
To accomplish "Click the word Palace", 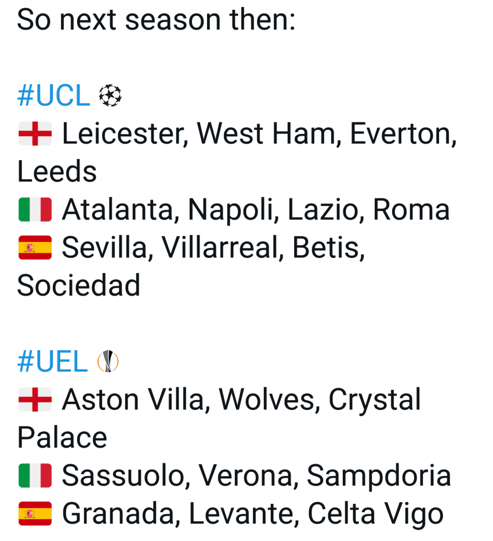I will click(62, 437).
